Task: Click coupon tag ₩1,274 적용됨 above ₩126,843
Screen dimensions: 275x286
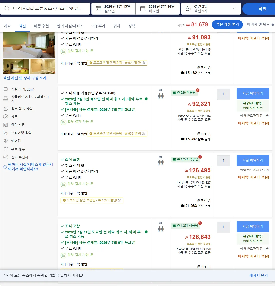Action: tap(186, 226)
